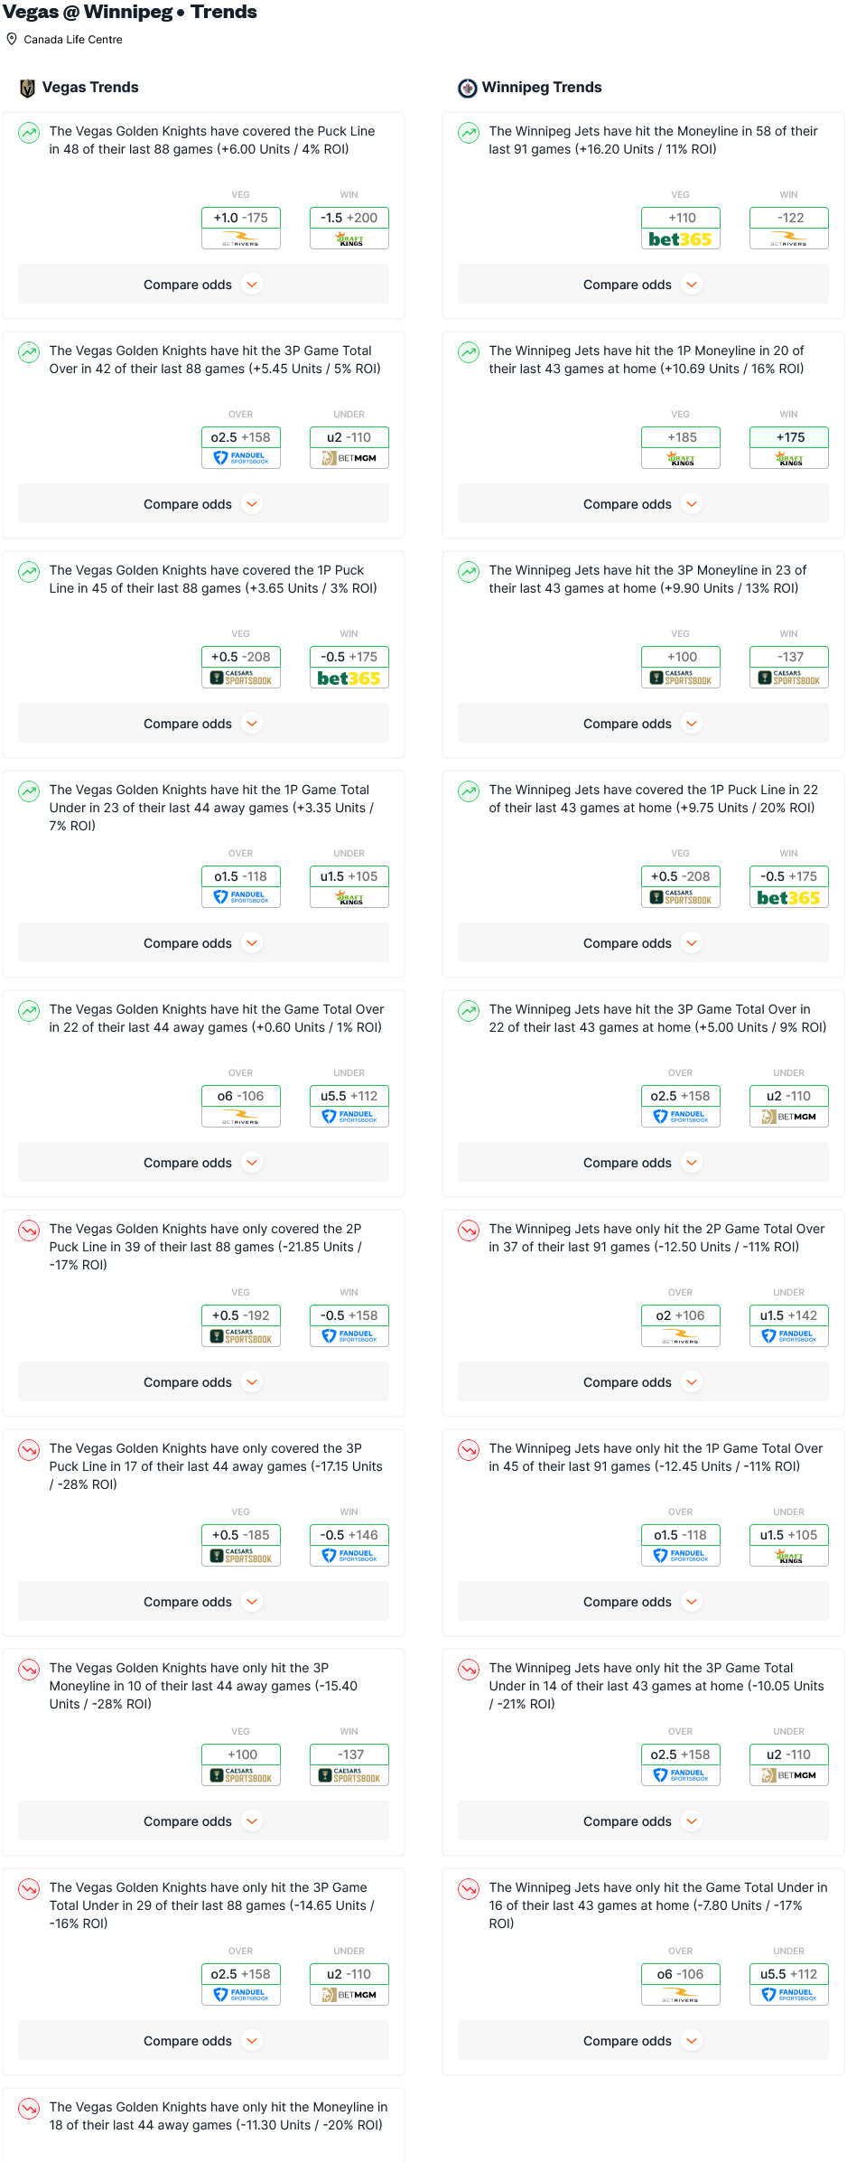Click the Canada Life Centre venue text

73,40
